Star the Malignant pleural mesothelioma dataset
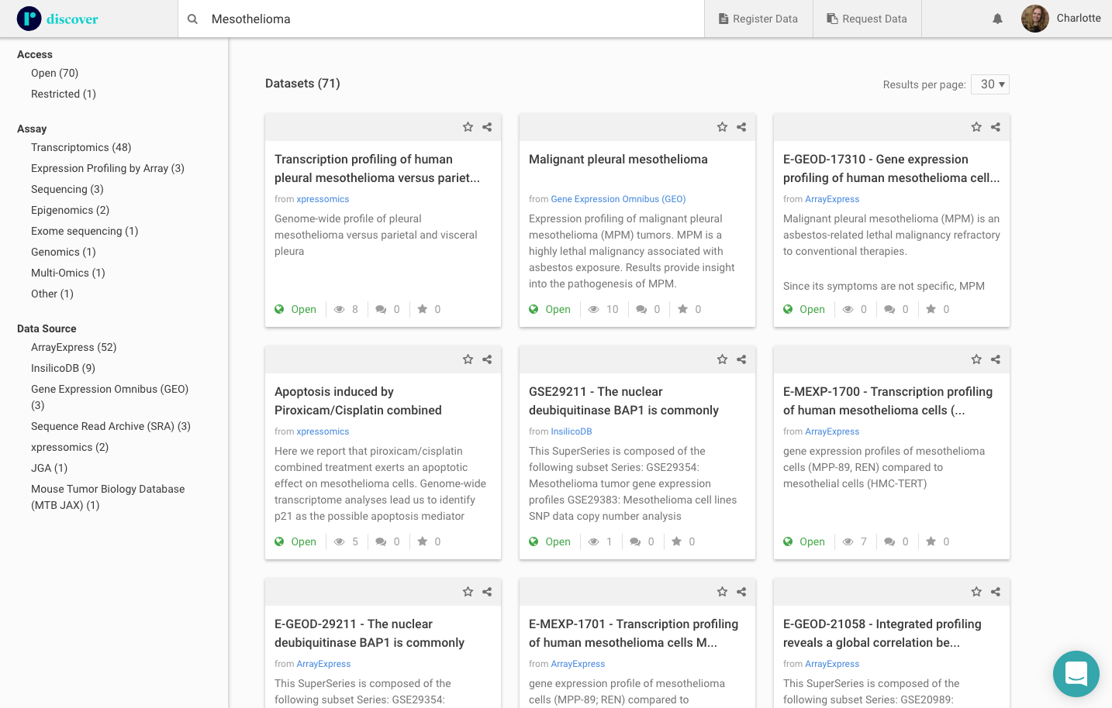1112x708 pixels. [x=722, y=127]
